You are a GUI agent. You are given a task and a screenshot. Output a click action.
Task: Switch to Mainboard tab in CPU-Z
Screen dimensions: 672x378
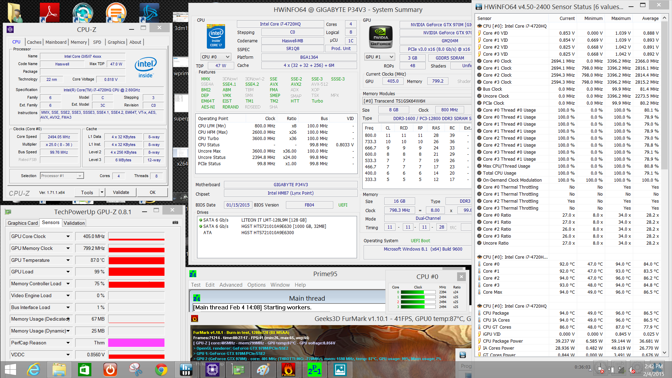point(56,42)
